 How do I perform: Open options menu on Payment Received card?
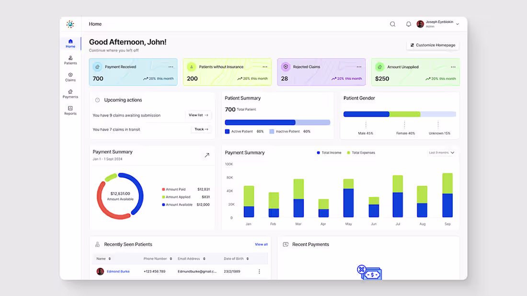(170, 67)
